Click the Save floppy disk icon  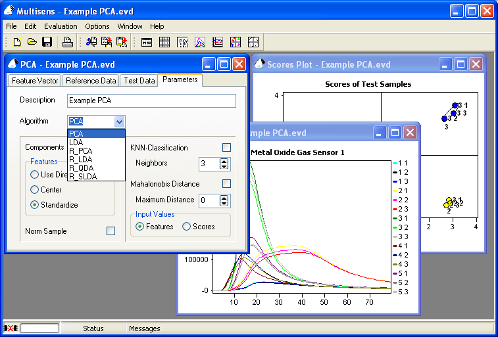tap(47, 42)
